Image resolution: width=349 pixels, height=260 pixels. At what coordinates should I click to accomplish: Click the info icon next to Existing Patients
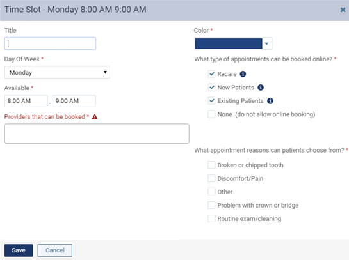point(270,101)
